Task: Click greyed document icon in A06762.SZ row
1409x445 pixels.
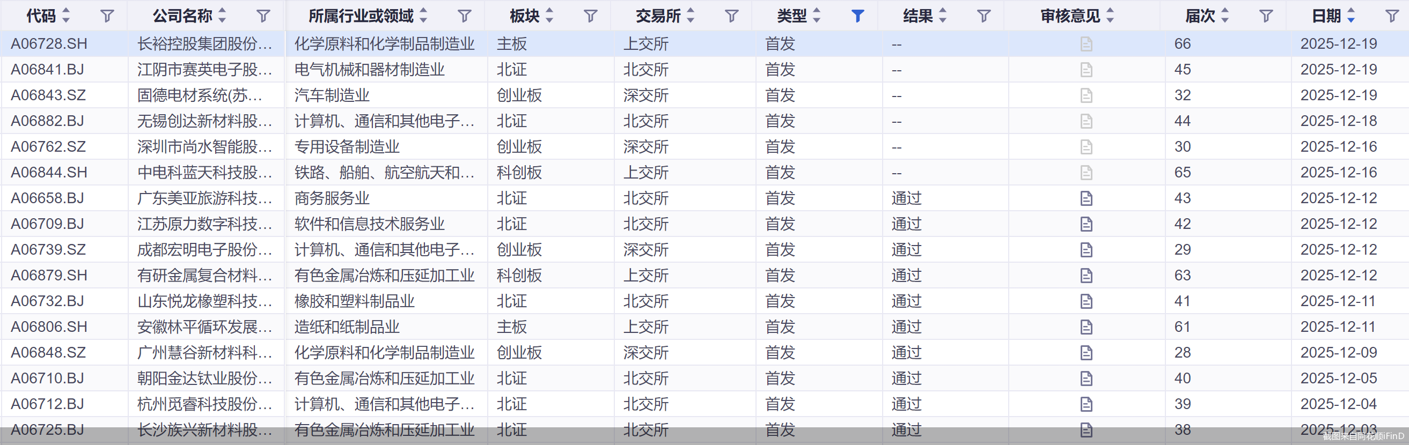Action: [1087, 147]
